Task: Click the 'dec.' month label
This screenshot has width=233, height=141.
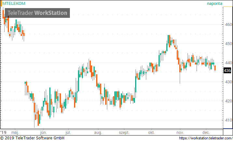Action: (x=206, y=132)
